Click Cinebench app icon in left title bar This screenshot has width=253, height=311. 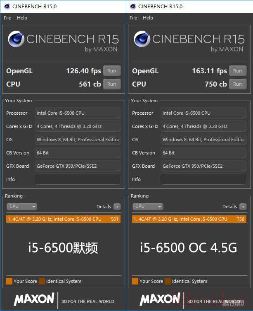7,6
